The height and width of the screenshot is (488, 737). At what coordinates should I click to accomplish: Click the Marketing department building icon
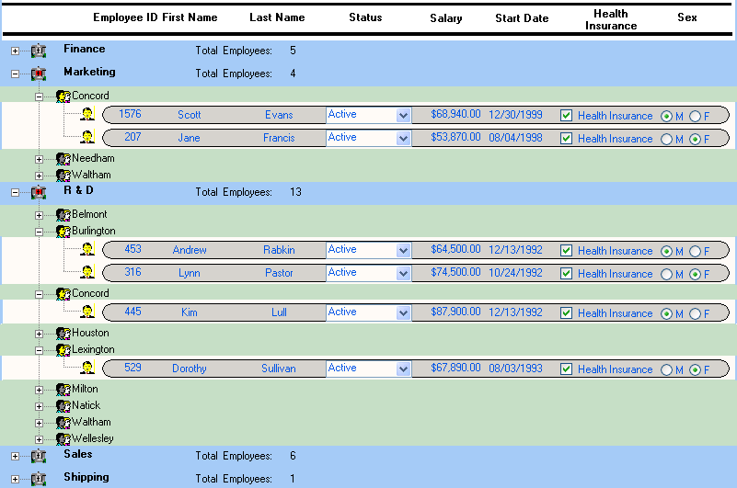pyautogui.click(x=39, y=74)
